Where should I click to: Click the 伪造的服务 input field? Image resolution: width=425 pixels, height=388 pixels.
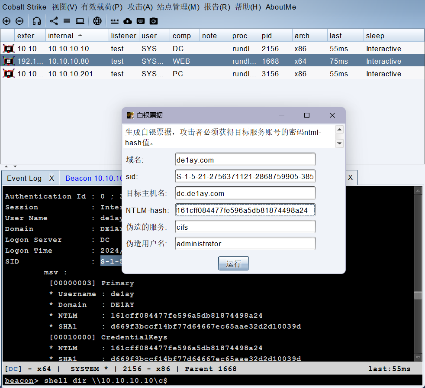point(245,227)
